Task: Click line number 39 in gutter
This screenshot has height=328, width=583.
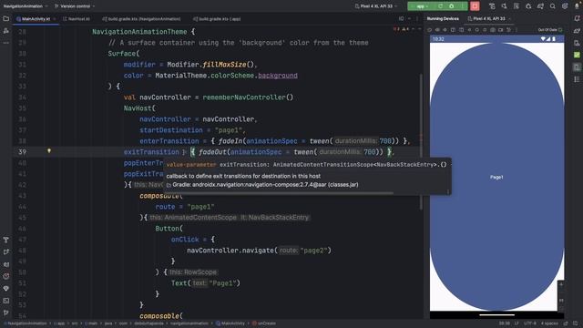Action: (22, 152)
